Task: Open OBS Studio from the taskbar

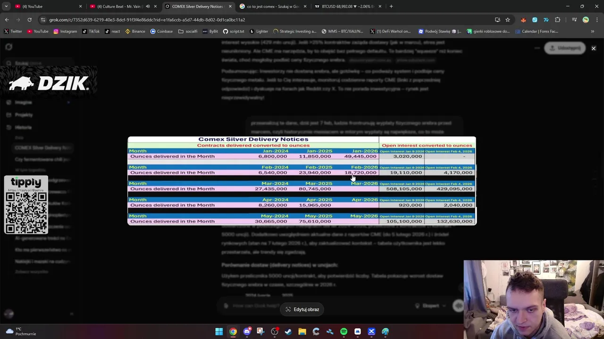Action: pyautogui.click(x=275, y=331)
